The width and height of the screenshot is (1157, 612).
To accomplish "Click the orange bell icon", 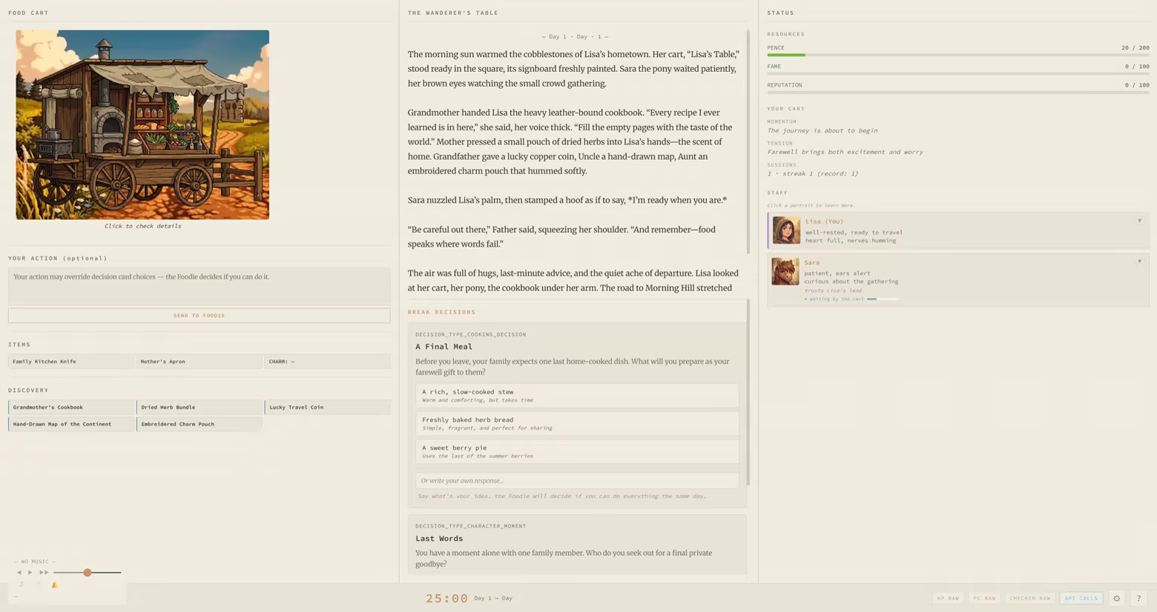I will [54, 585].
